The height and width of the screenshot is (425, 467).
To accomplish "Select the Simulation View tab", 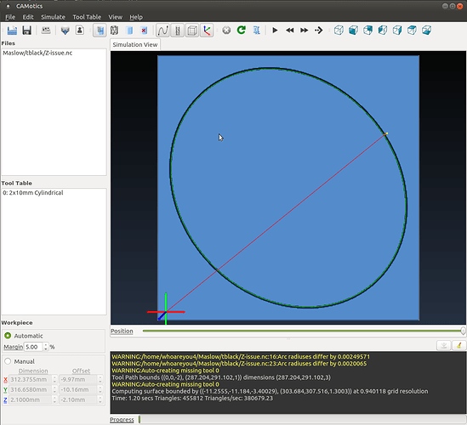I will tap(135, 45).
